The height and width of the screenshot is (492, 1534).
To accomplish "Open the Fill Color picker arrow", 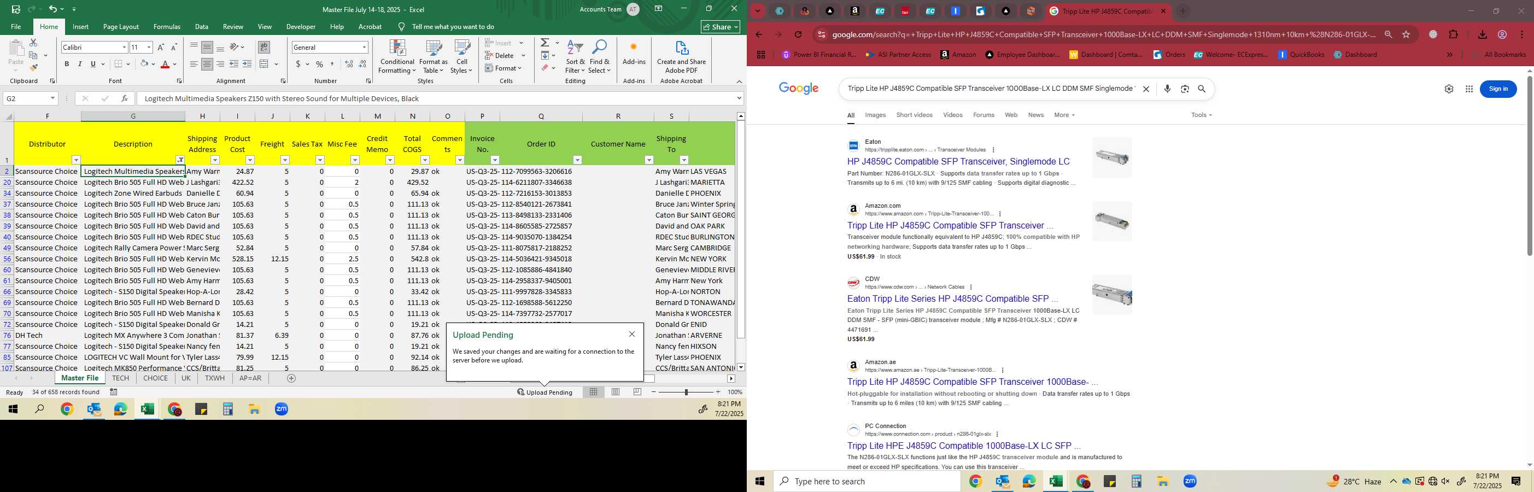I will click(x=153, y=65).
